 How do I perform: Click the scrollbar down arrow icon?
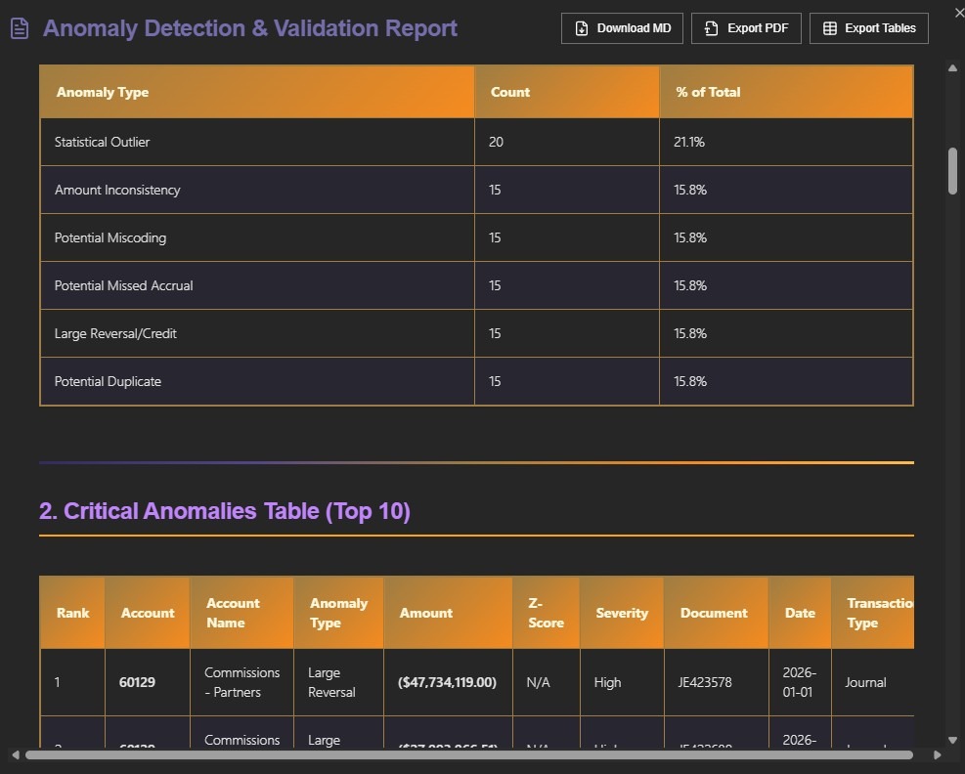point(952,740)
